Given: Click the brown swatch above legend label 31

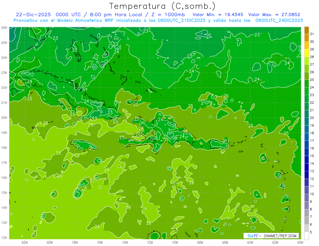Looking at the screenshot, I should 307,30.
